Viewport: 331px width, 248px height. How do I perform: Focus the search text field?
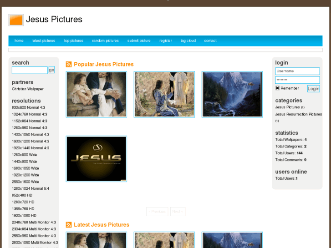30,70
